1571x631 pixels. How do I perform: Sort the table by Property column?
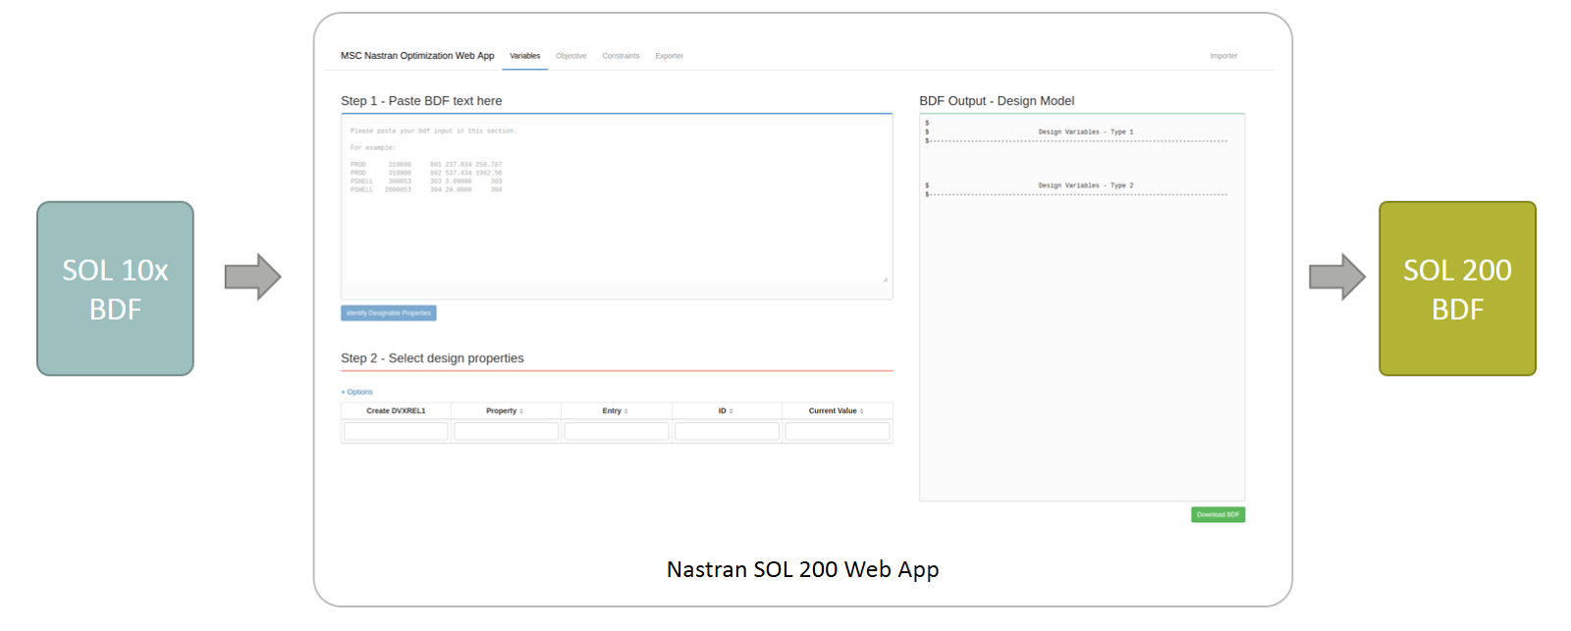pos(505,411)
